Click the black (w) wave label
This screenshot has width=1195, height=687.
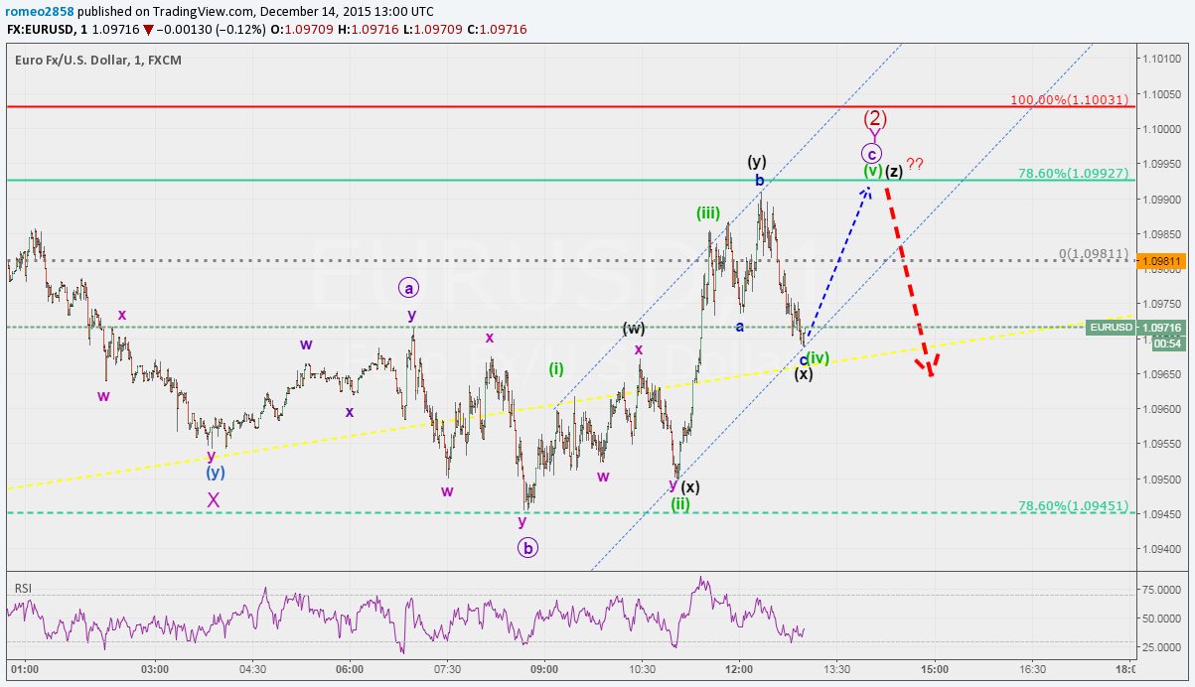click(634, 328)
